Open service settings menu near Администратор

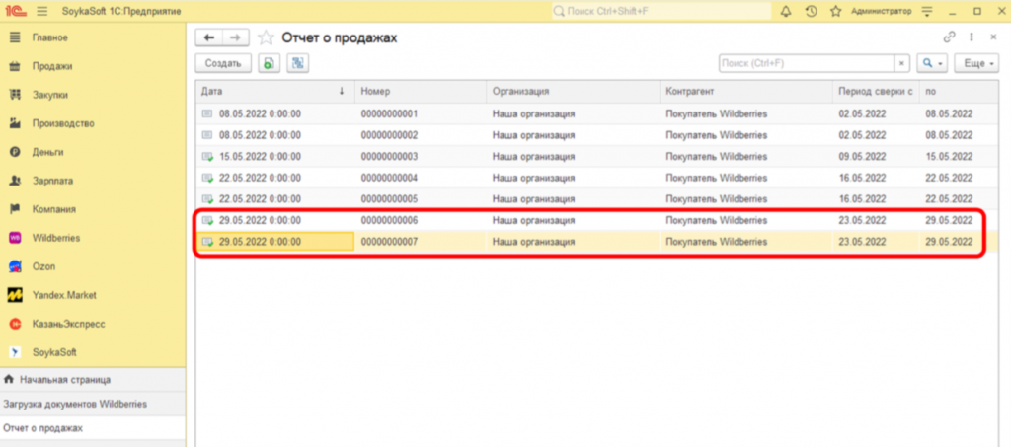926,12
